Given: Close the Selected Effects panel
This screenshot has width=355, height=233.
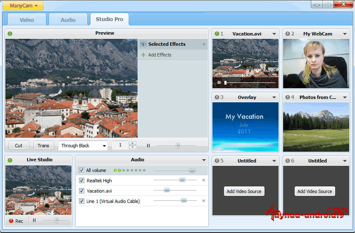Looking at the screenshot, I should [x=204, y=44].
